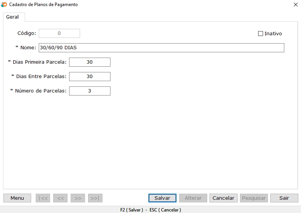Viewport: 301px width, 213px height.
Task: Click the F2 (Salvar) - ESC (Cancelar) status text
Action: 151,210
